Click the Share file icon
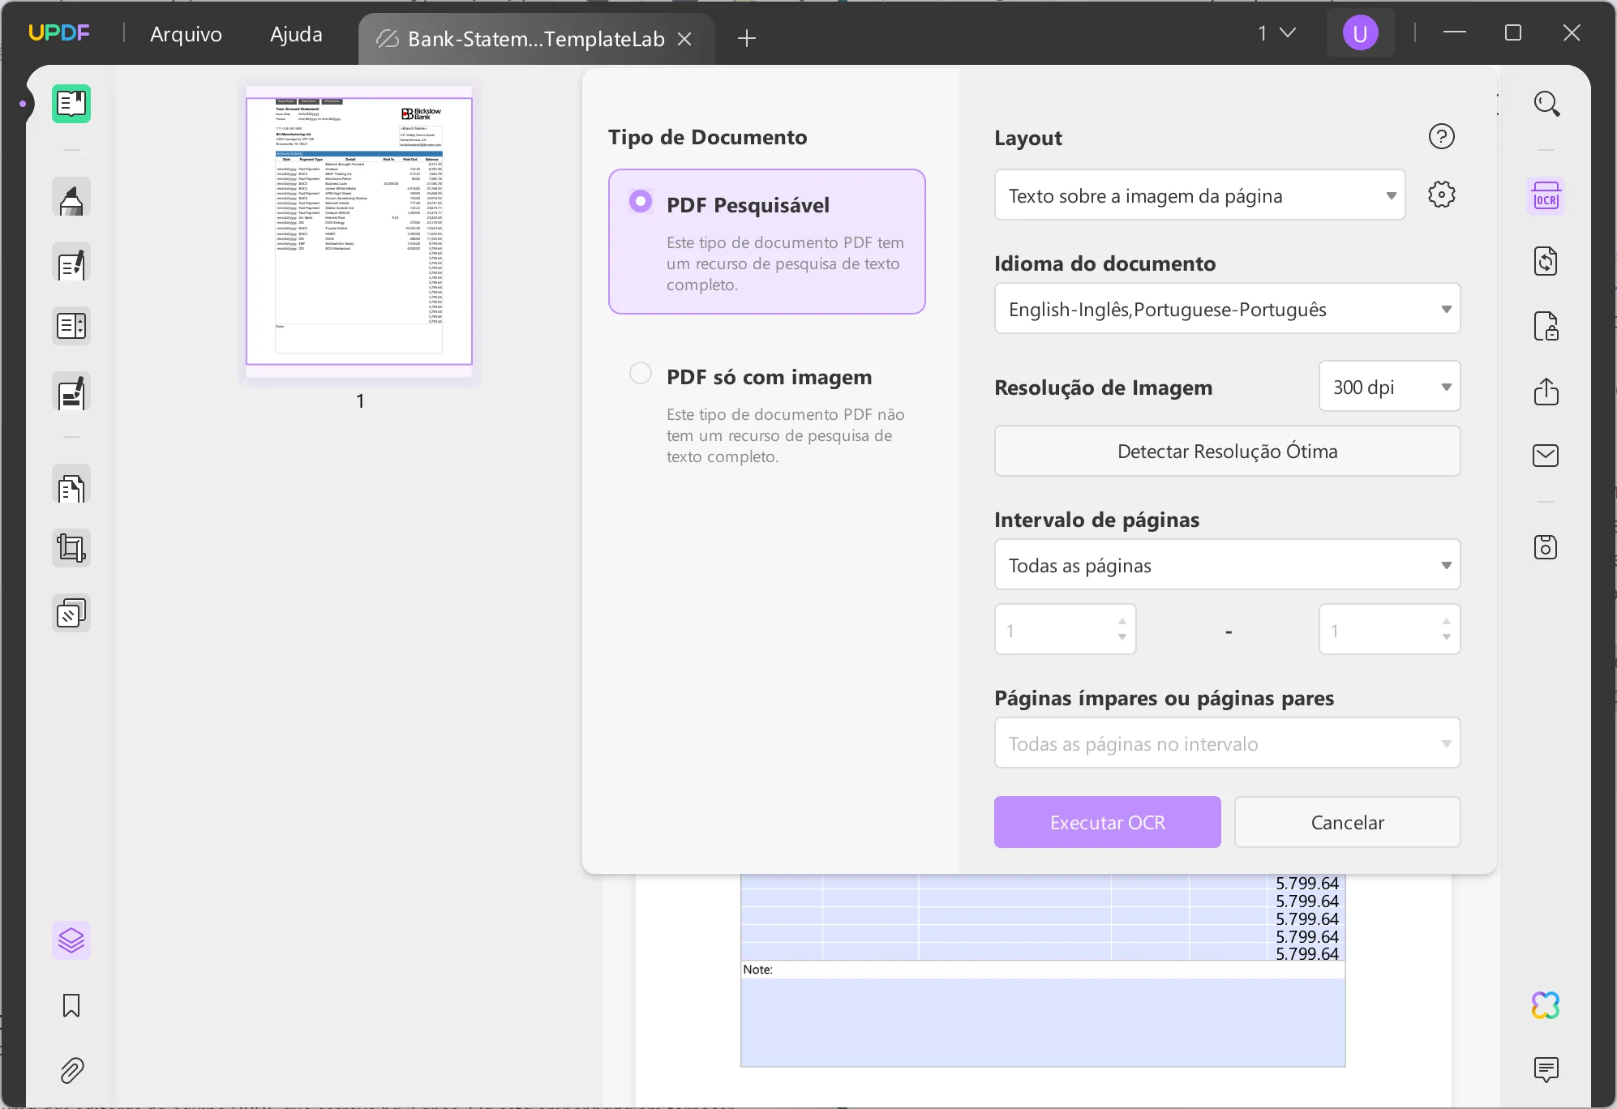The height and width of the screenshot is (1109, 1617). coord(1546,392)
